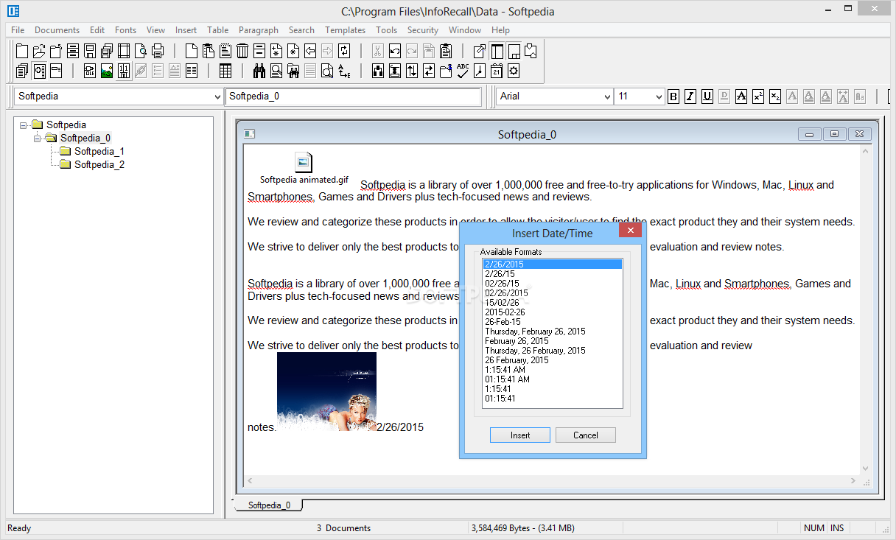The image size is (896, 540).
Task: Toggle strikethrough formatting
Action: tap(741, 97)
